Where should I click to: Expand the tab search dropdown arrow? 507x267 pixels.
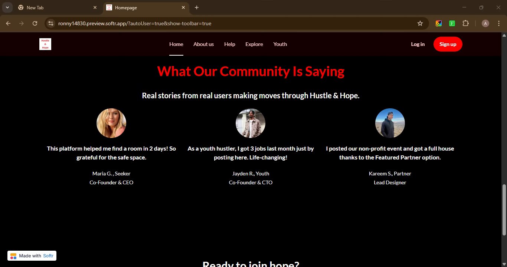point(7,7)
